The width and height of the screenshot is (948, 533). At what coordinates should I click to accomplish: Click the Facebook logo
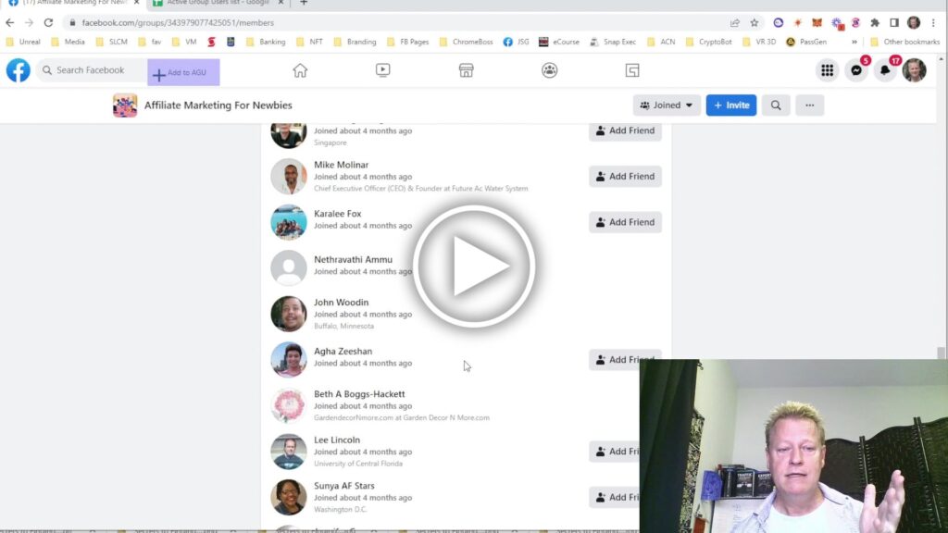[19, 70]
